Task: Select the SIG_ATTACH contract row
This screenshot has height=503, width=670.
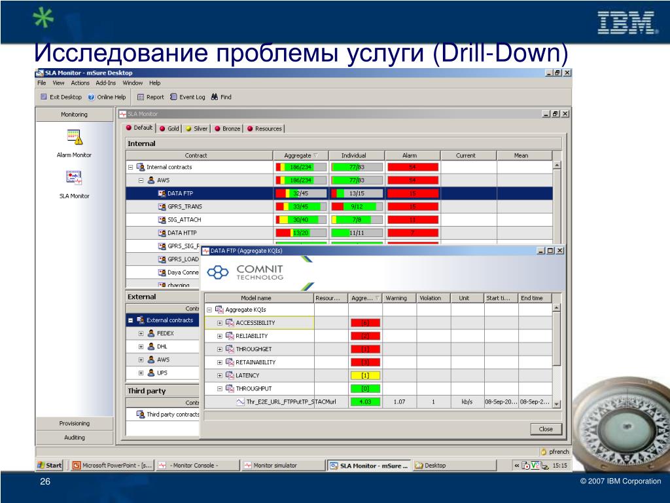Action: [339, 220]
